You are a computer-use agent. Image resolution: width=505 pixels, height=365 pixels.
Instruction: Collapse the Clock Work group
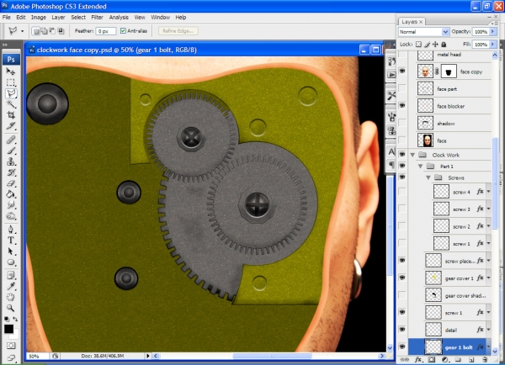pyautogui.click(x=412, y=155)
